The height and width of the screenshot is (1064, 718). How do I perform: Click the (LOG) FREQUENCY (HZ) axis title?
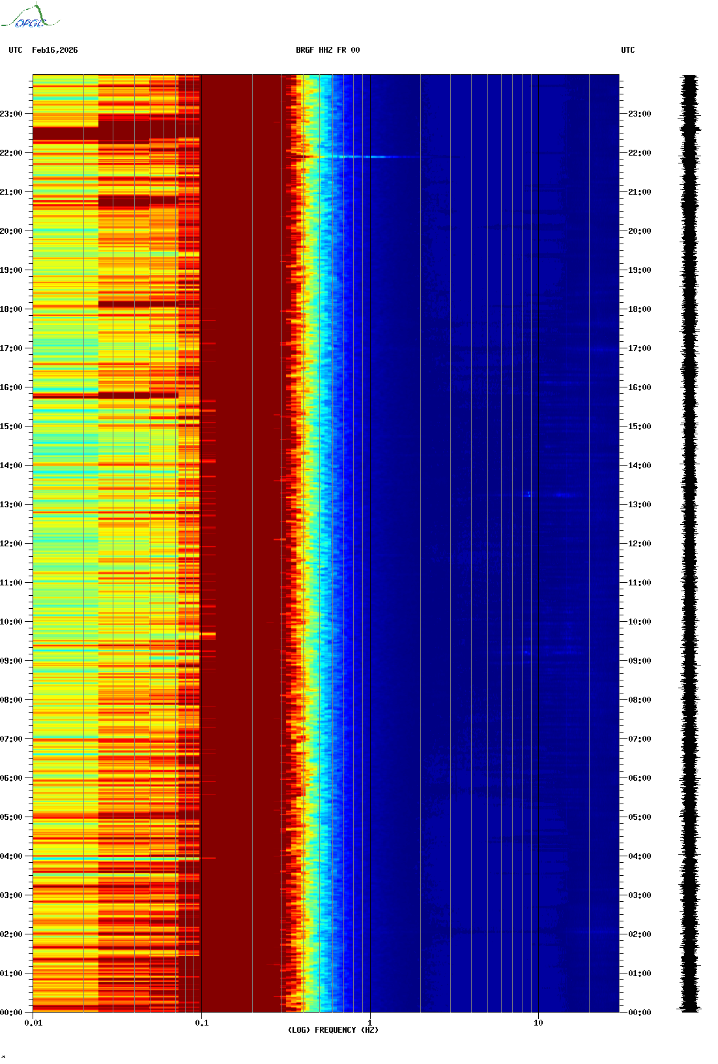pyautogui.click(x=333, y=1030)
